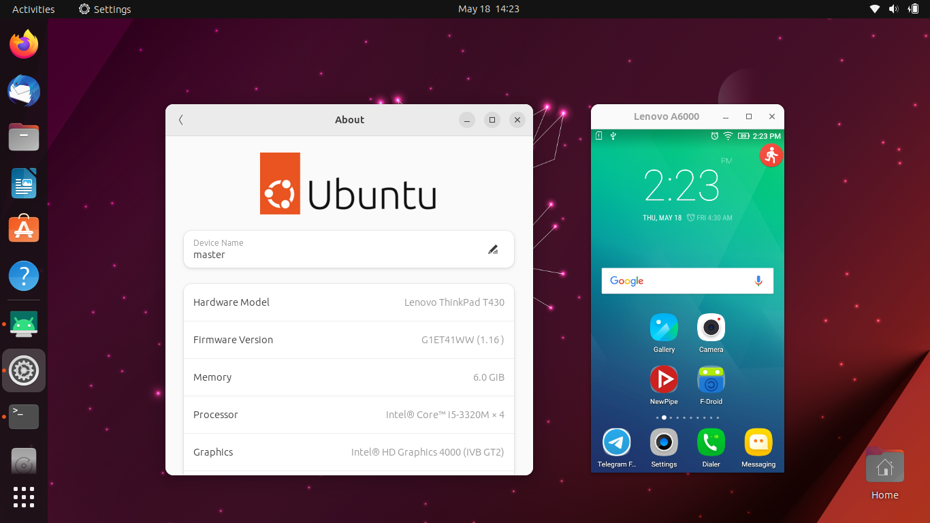This screenshot has width=930, height=523.
Task: Open LibreOffice Writer from the dock
Action: [x=24, y=183]
